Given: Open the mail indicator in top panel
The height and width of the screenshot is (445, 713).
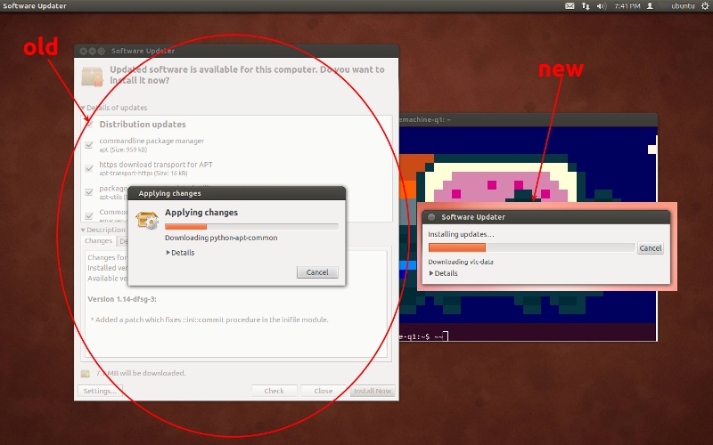Looking at the screenshot, I should pyautogui.click(x=570, y=6).
